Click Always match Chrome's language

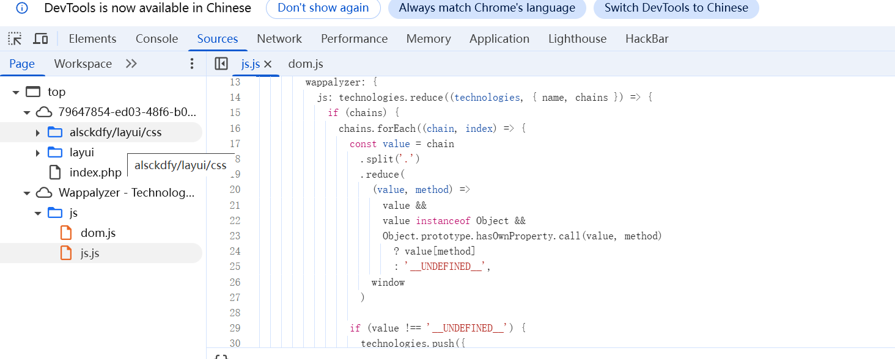tap(487, 8)
